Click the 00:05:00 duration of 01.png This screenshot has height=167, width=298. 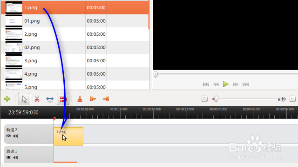(x=96, y=21)
